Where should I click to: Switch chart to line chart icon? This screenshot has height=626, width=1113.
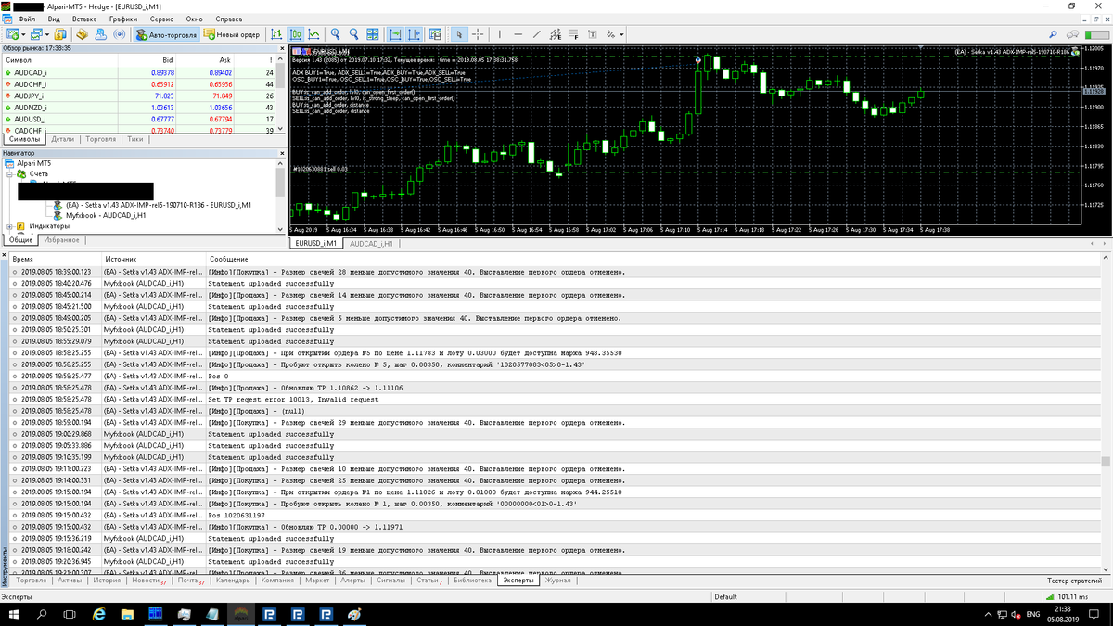click(x=314, y=34)
